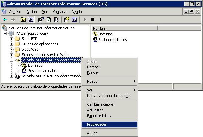Select Sitios Web label in tree

[30, 49]
